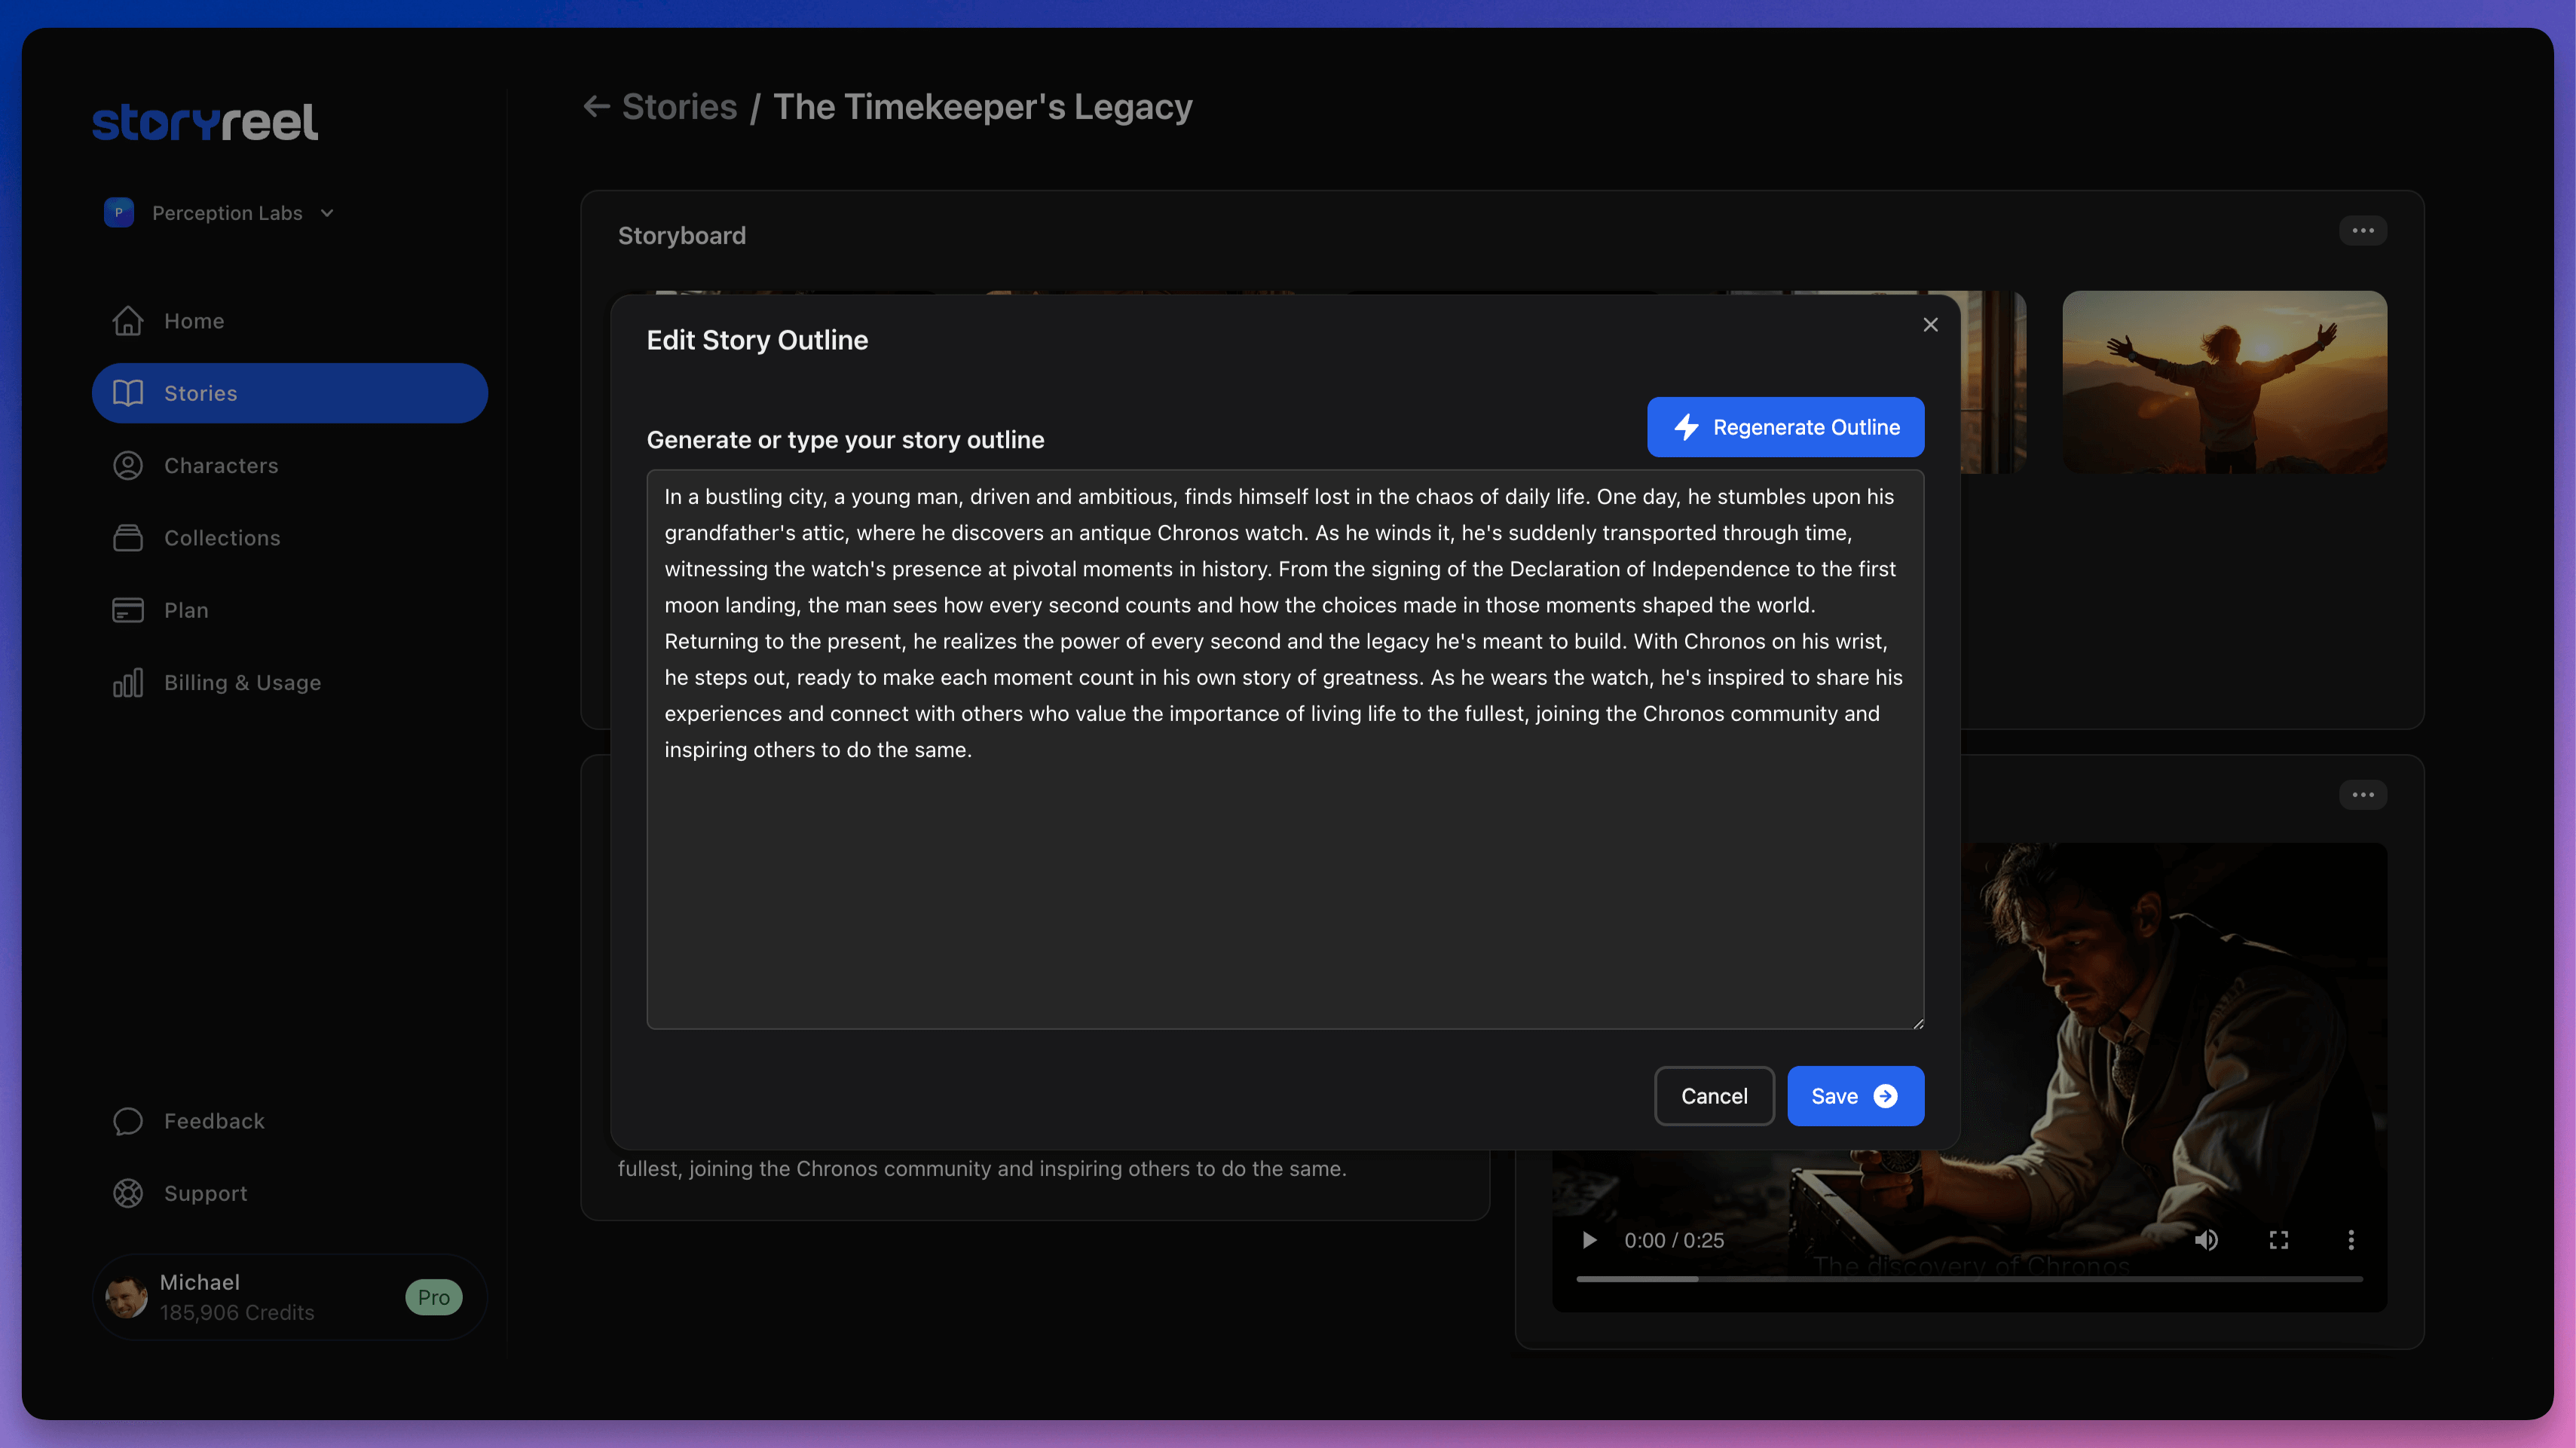Click the Collections briefcase icon

click(x=127, y=537)
